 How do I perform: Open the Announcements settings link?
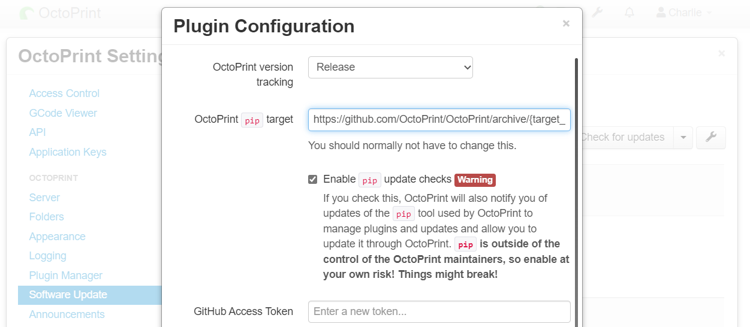pyautogui.click(x=67, y=314)
